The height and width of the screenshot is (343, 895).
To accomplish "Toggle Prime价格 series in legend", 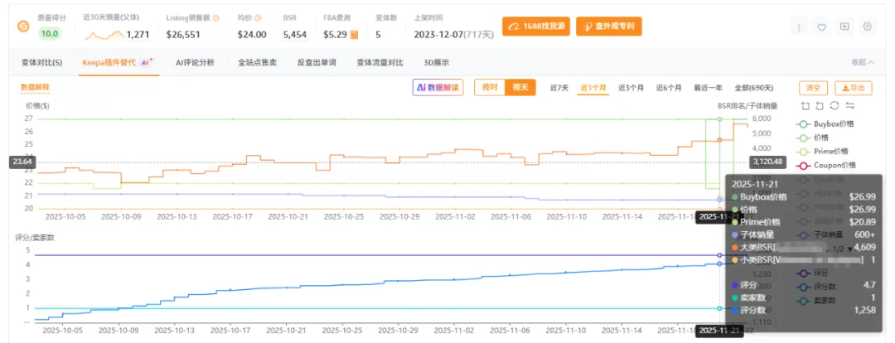I will pos(829,152).
